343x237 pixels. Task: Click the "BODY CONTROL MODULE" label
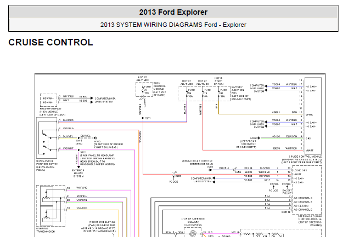tap(160, 86)
